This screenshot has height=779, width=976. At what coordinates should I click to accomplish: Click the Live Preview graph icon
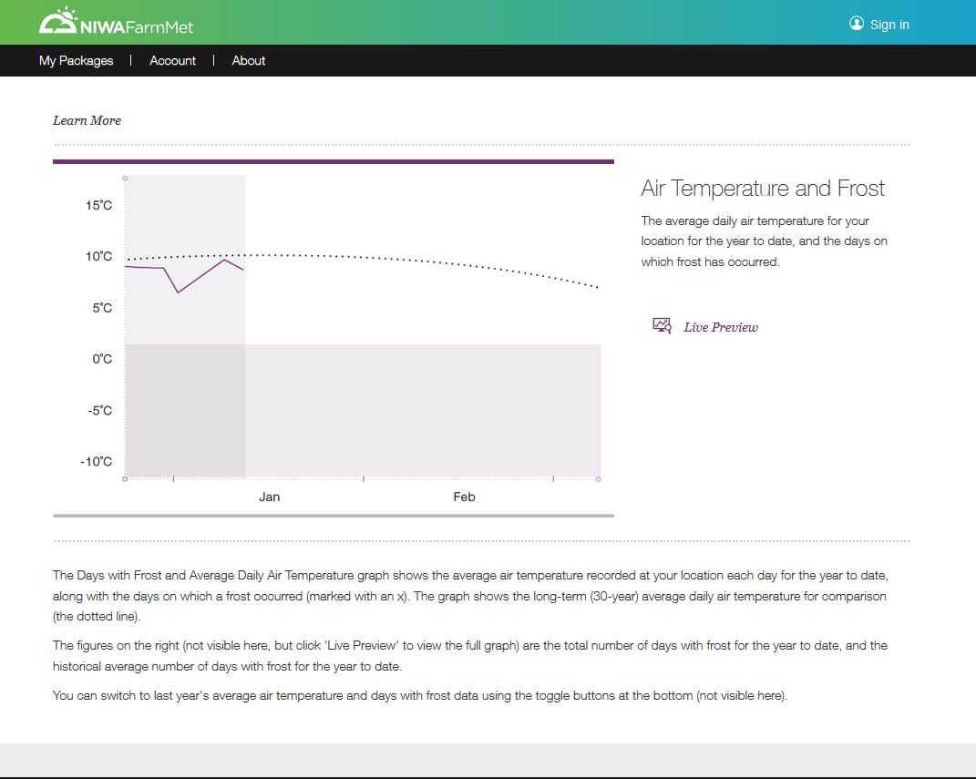(662, 325)
